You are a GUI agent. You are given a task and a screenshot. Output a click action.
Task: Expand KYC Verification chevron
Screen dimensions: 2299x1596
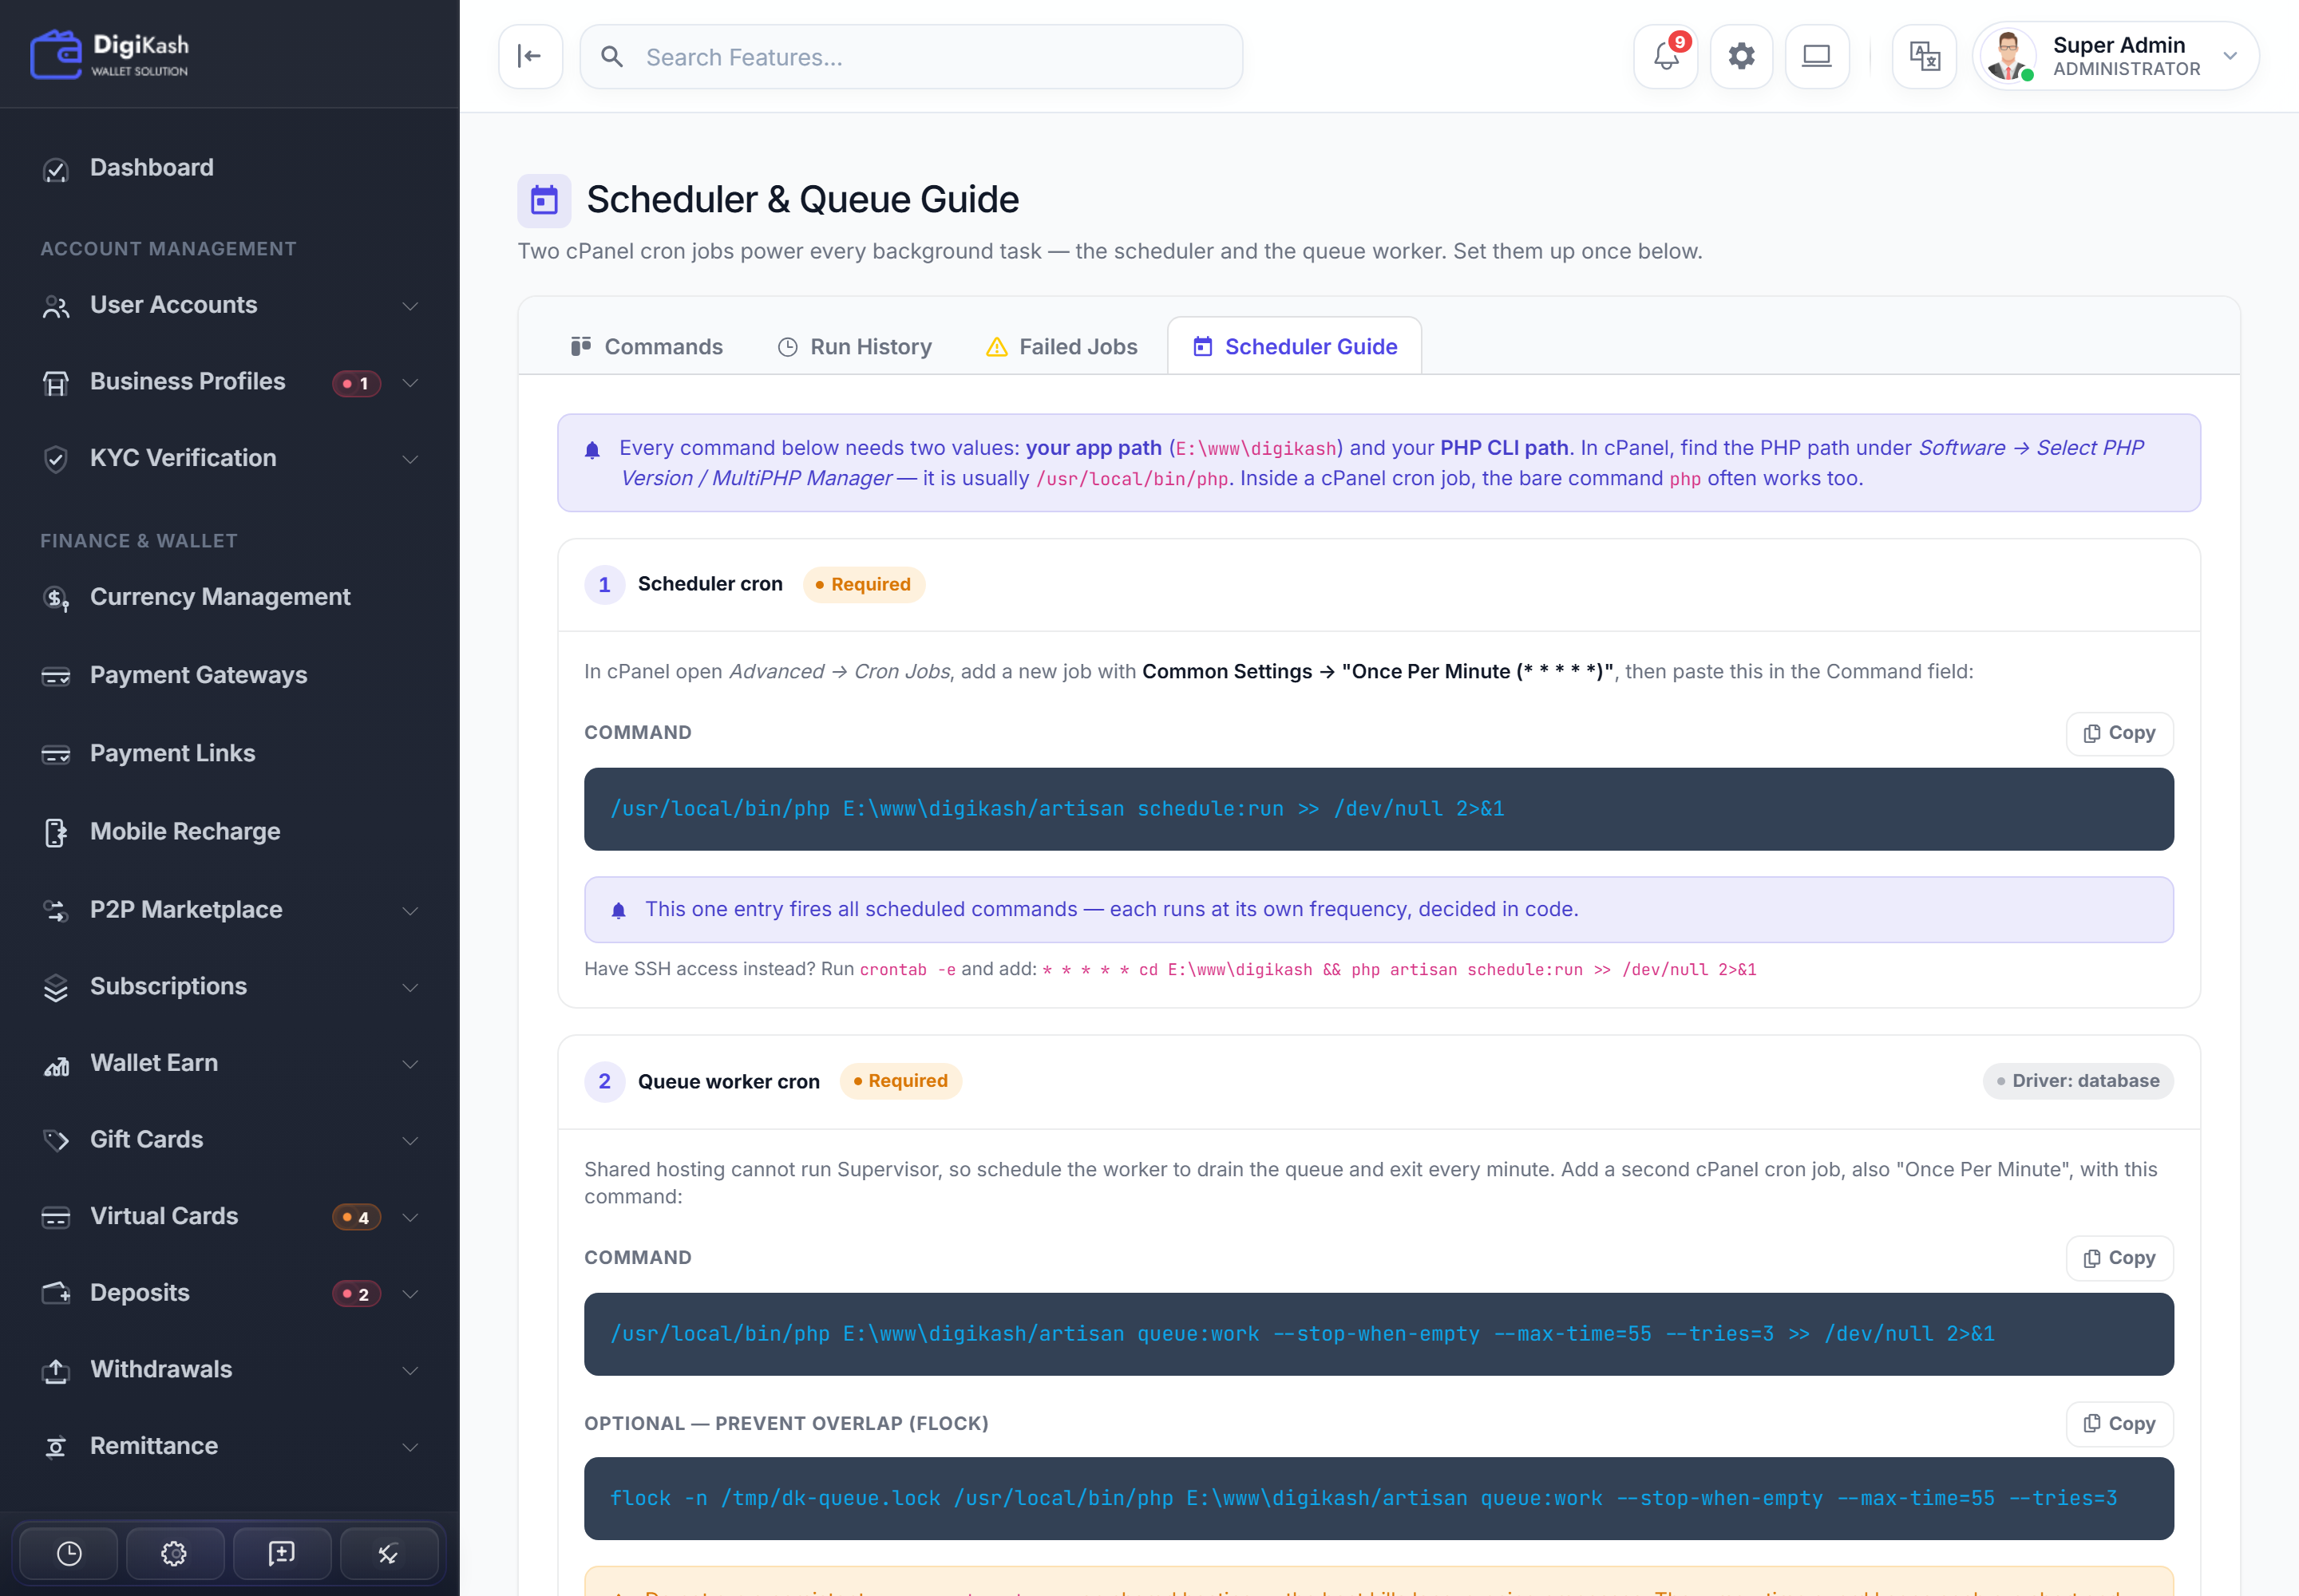[x=410, y=459]
